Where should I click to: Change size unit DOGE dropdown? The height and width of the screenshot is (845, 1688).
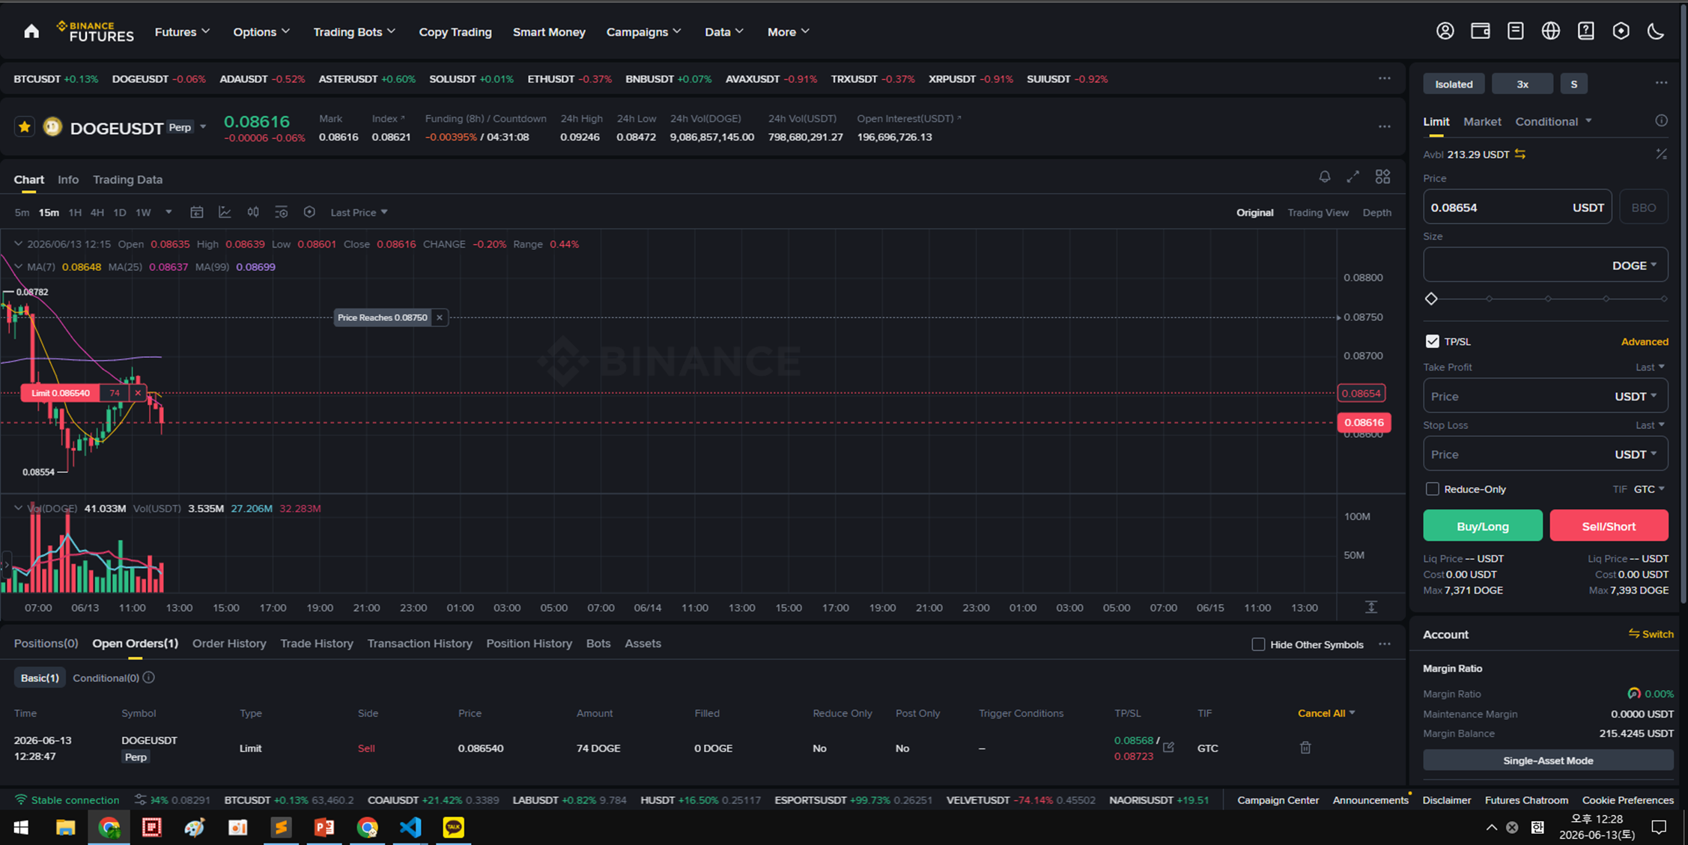1635,266
